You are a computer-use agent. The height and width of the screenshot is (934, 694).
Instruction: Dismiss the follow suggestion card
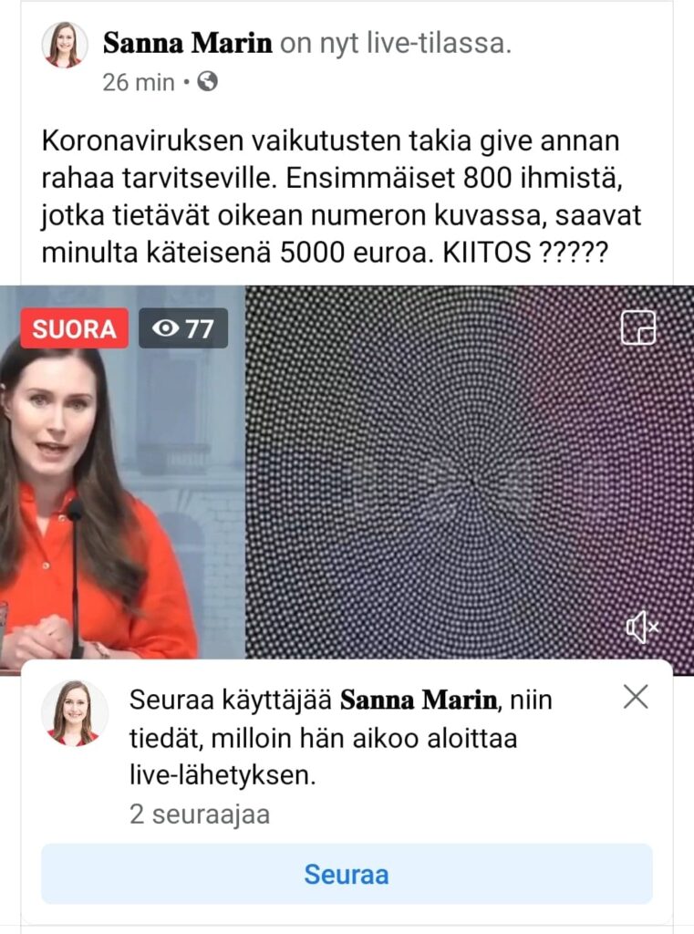pyautogui.click(x=636, y=696)
